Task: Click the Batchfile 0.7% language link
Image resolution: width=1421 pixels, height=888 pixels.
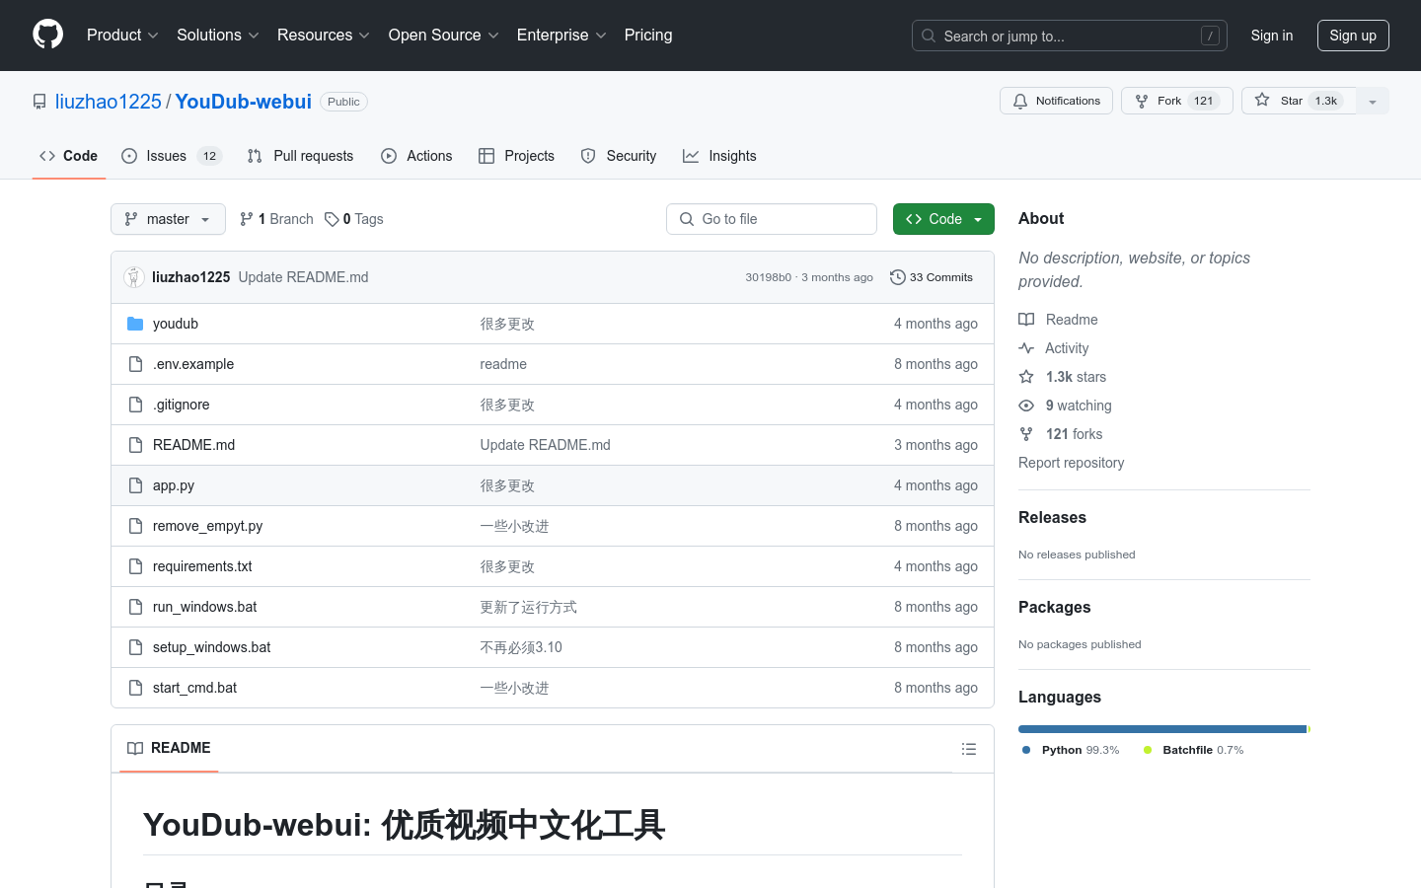Action: [1193, 750]
